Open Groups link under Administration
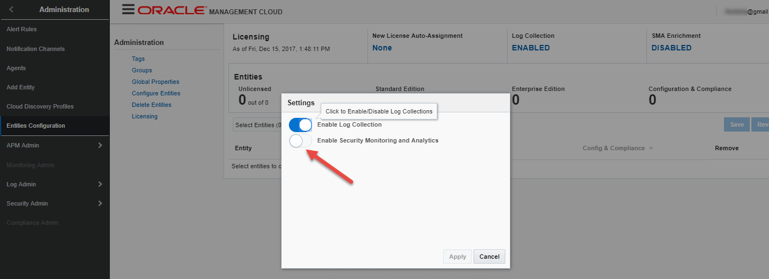The height and width of the screenshot is (279, 769). pyautogui.click(x=142, y=70)
